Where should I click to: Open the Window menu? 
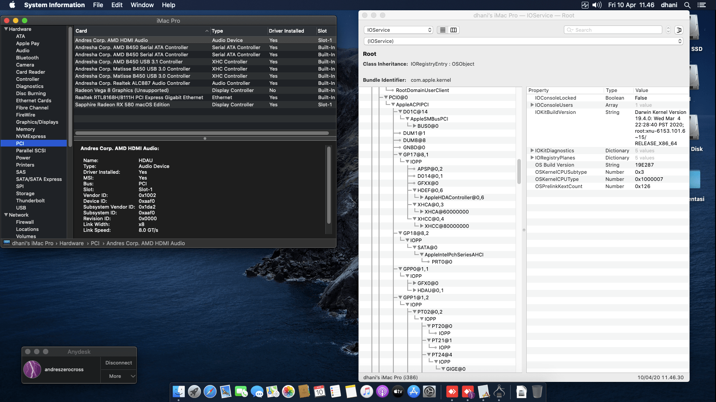pyautogui.click(x=142, y=5)
